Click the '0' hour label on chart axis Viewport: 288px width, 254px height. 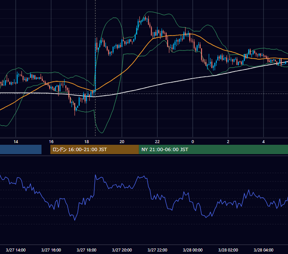[193, 142]
